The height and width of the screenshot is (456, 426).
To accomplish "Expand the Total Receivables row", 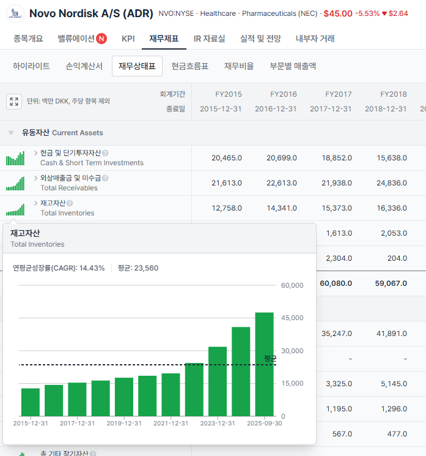I will tap(35, 178).
